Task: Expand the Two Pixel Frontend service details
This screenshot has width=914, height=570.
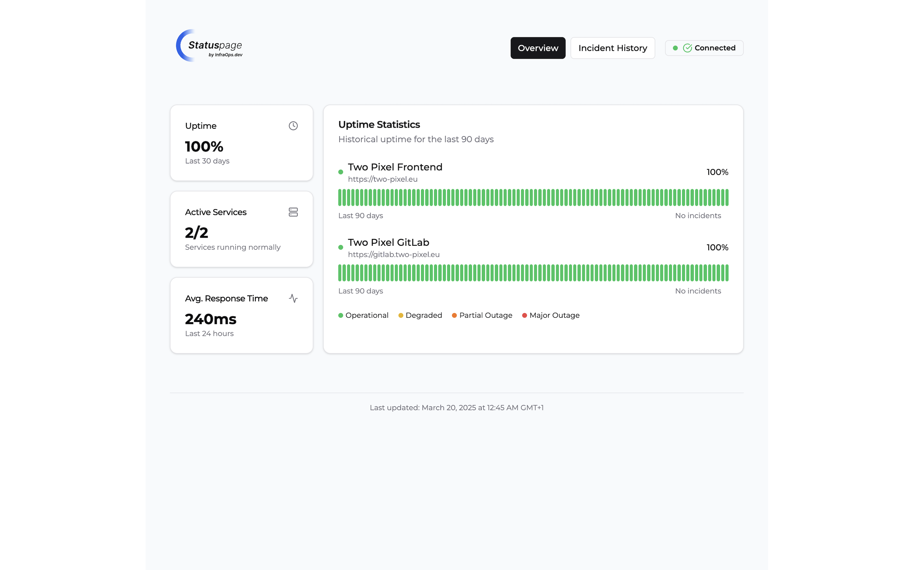Action: [x=395, y=167]
